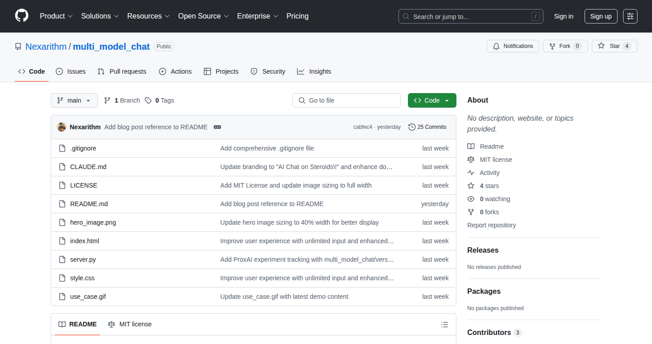The height and width of the screenshot is (344, 652).
Task: Select the MIT license tab in README panel
Action: click(x=129, y=324)
